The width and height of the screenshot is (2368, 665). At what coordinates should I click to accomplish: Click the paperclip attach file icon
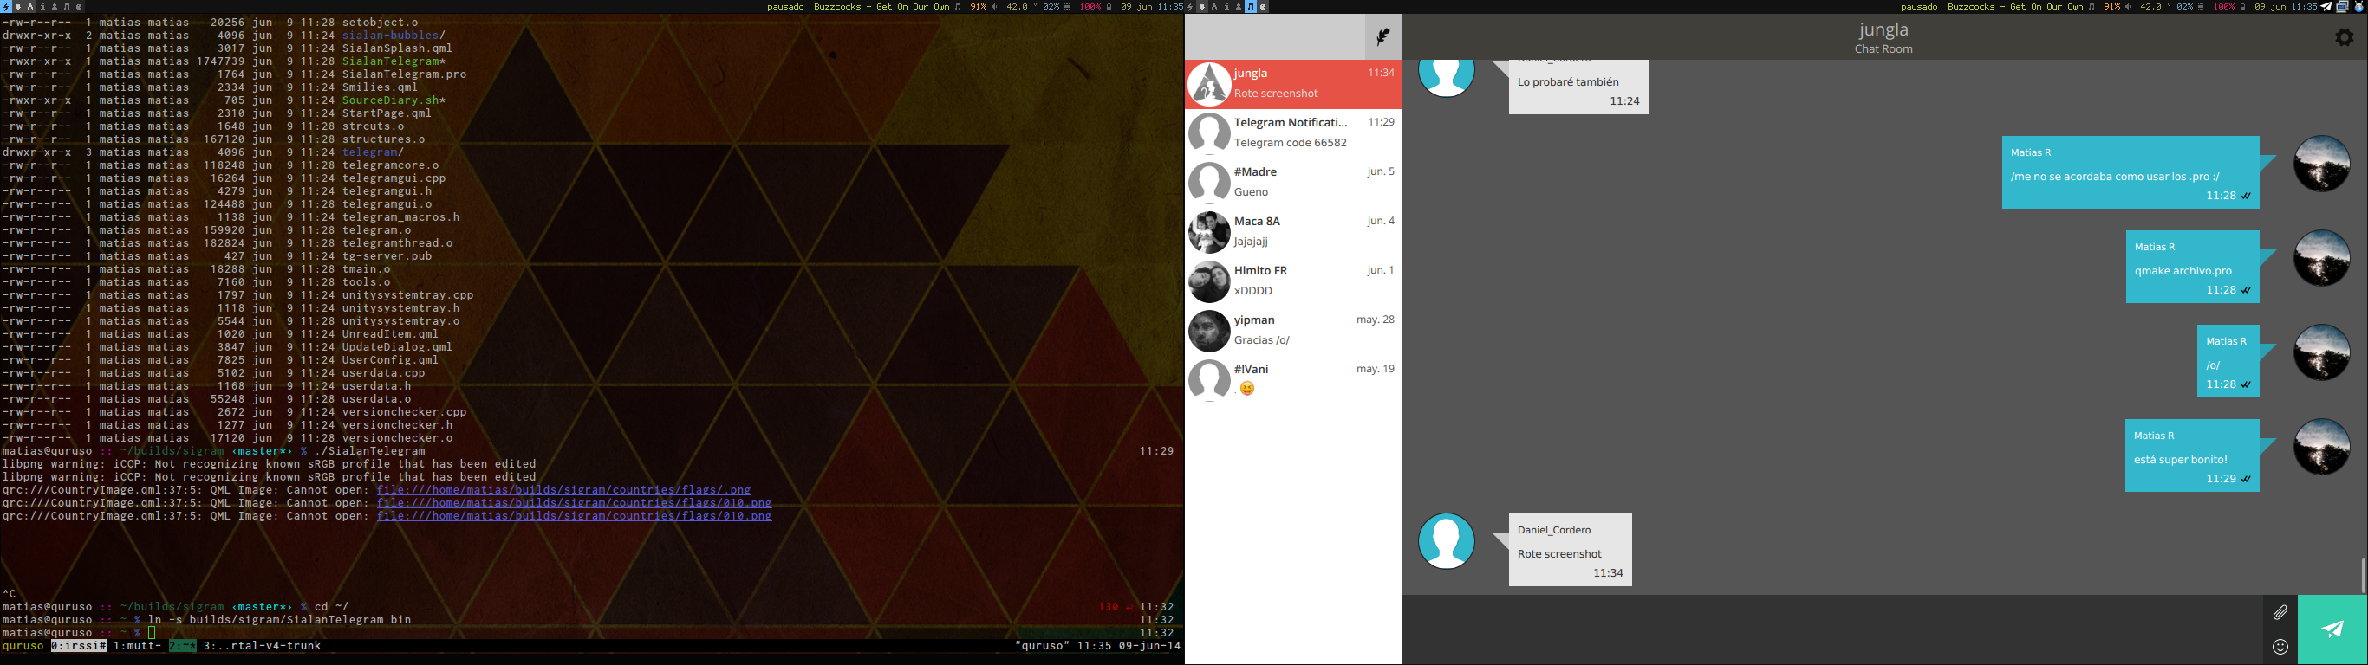click(x=2280, y=613)
